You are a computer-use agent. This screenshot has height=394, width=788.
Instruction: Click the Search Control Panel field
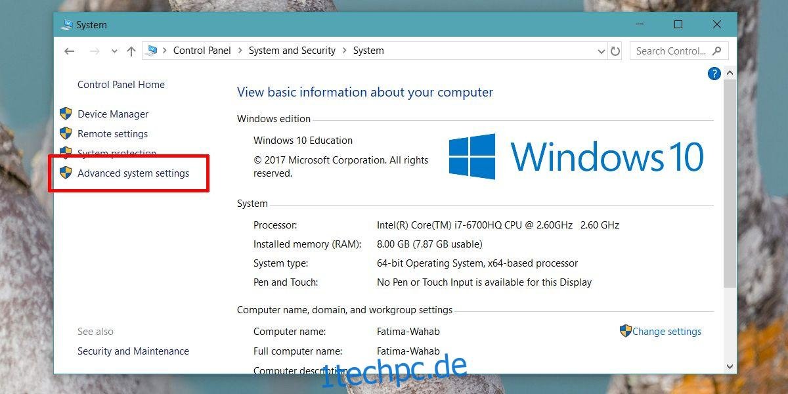click(x=679, y=51)
